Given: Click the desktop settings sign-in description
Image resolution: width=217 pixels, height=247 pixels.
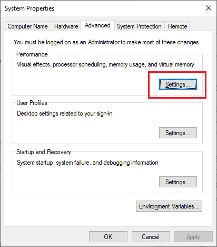Looking at the screenshot, I should pos(65,113).
